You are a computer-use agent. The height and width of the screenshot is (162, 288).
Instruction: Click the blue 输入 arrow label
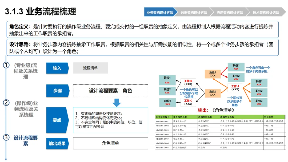coord(57,68)
